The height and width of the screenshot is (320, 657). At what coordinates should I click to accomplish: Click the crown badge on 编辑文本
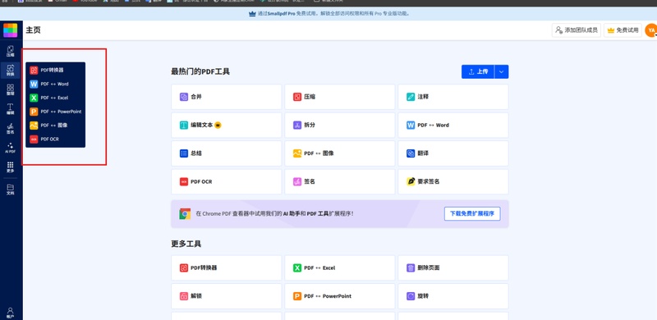point(218,125)
